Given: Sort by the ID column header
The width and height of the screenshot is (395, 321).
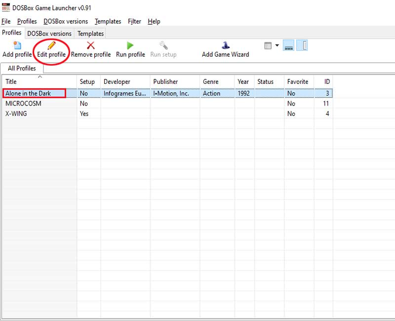Looking at the screenshot, I should (323, 81).
